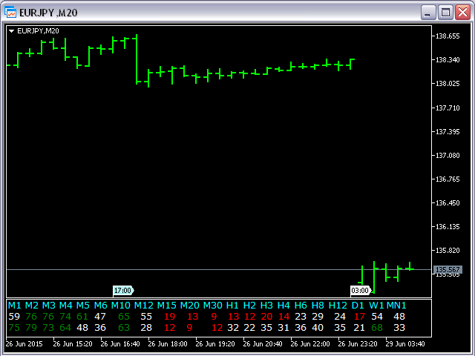Click the red value 19 under M15
This screenshot has width=475, height=356.
(x=170, y=317)
